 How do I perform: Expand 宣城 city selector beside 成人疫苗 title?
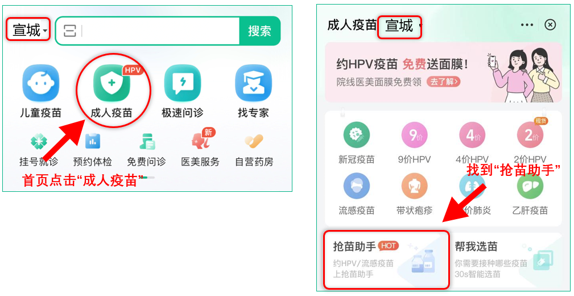coord(400,26)
